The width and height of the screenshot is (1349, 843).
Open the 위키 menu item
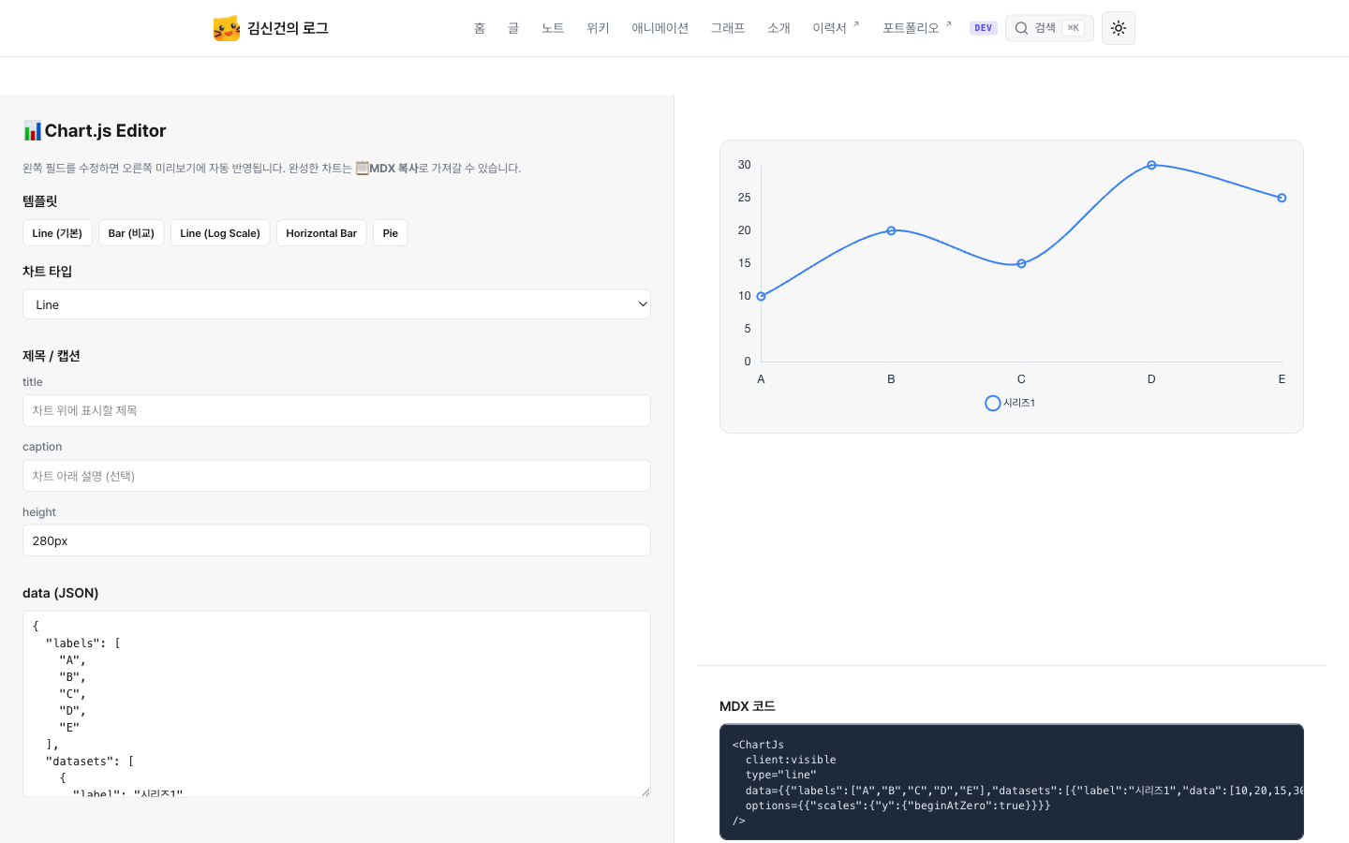598,28
